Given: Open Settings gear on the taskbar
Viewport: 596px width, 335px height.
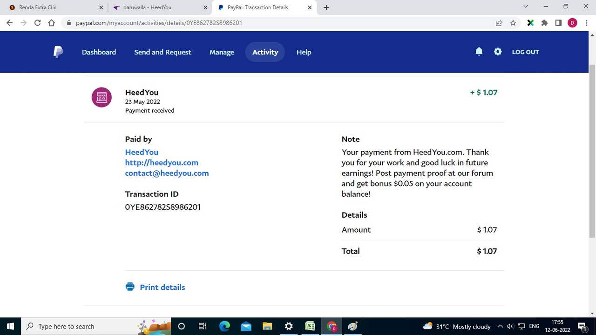Looking at the screenshot, I should [289, 326].
